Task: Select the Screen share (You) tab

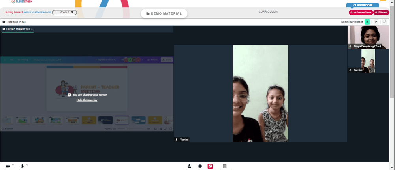Action: [18, 29]
